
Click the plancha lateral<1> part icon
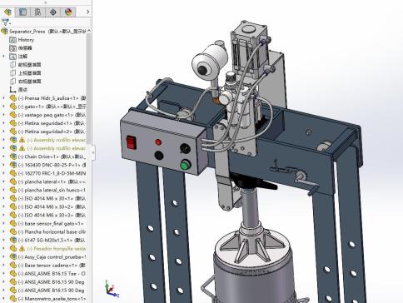pos(13,181)
